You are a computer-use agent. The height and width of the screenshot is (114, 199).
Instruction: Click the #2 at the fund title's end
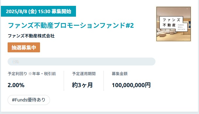pyautogui.click(x=129, y=25)
